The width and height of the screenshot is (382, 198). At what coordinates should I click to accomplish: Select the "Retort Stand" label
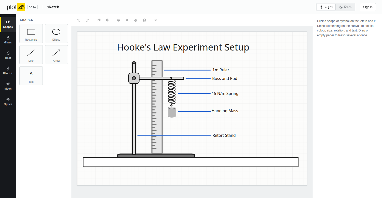(x=224, y=136)
